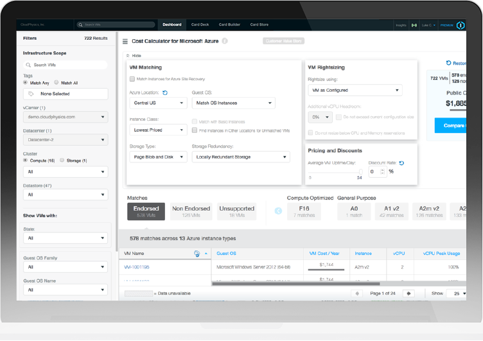Image resolution: width=483 pixels, height=341 pixels.
Task: Check Find Instances in Other Locations option
Action: (x=195, y=130)
